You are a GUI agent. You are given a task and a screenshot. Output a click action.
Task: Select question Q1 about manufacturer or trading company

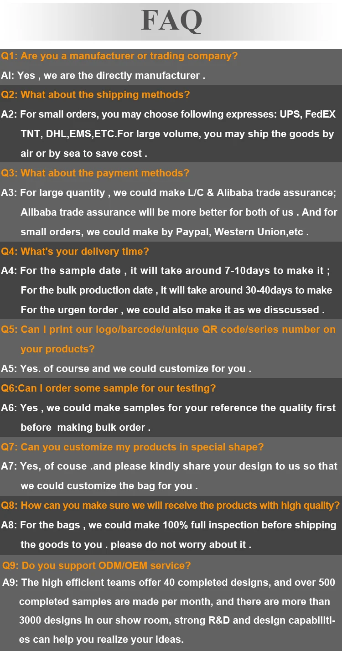(119, 56)
